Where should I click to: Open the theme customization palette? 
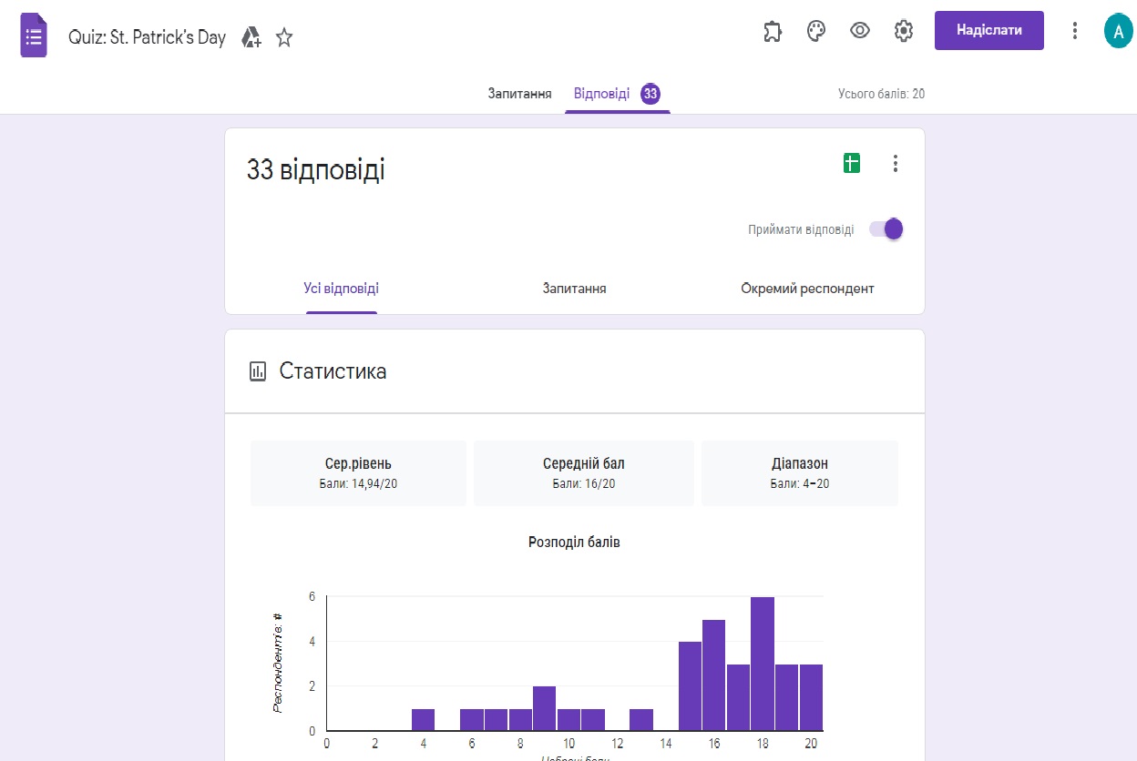[815, 31]
